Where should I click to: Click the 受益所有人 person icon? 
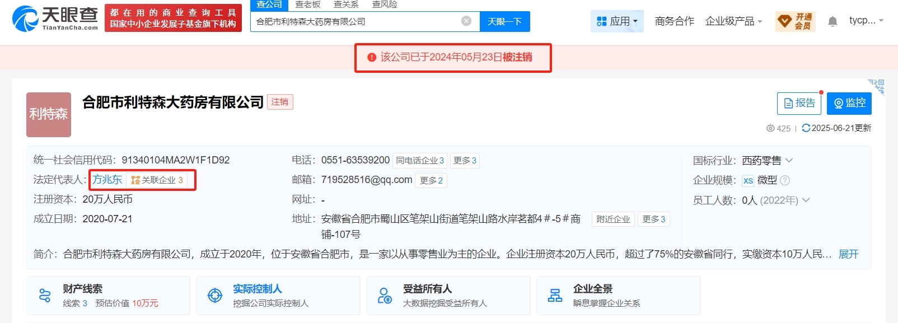click(385, 296)
